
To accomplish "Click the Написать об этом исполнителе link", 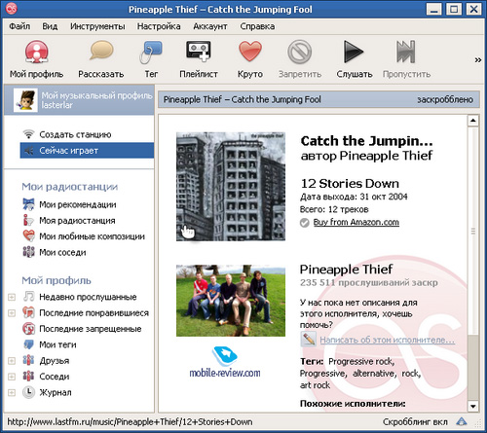I will [387, 340].
